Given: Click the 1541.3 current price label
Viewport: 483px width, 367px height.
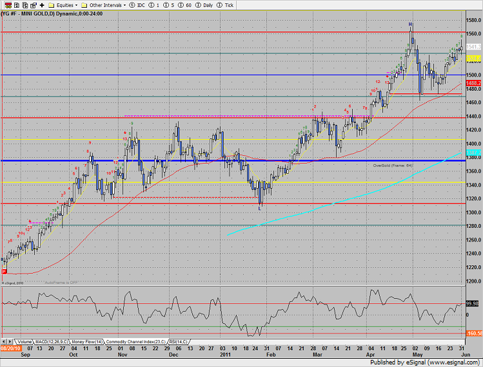Looking at the screenshot, I should pos(473,47).
